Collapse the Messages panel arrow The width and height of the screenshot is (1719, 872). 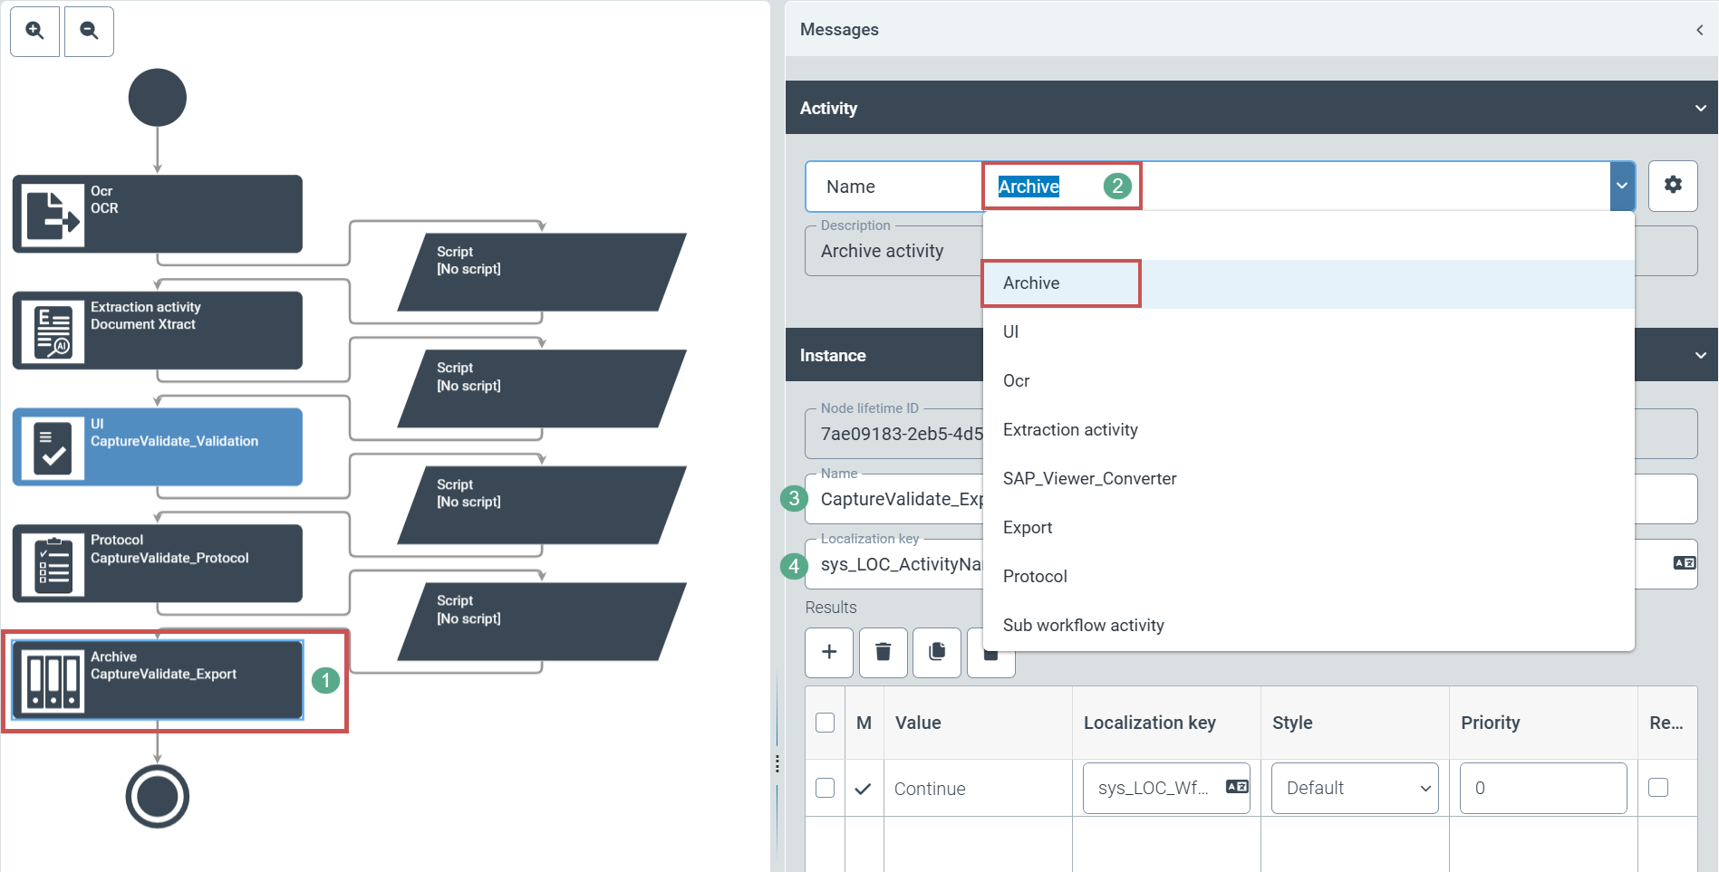pos(1699,30)
